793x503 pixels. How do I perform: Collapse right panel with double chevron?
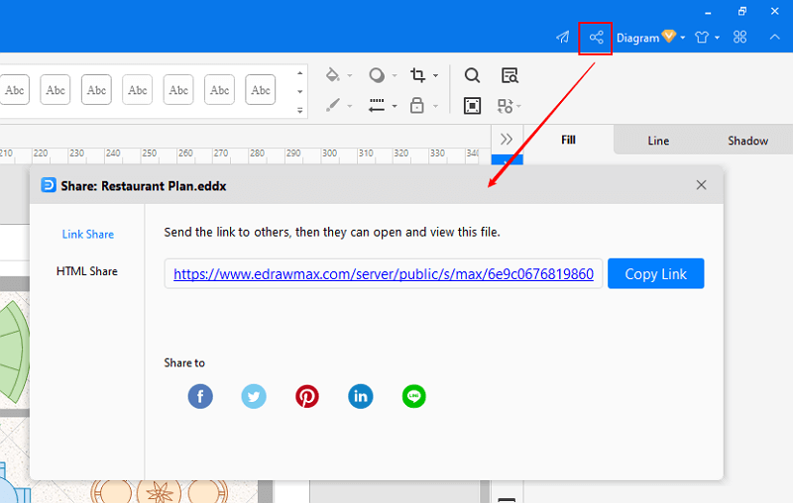coord(507,139)
